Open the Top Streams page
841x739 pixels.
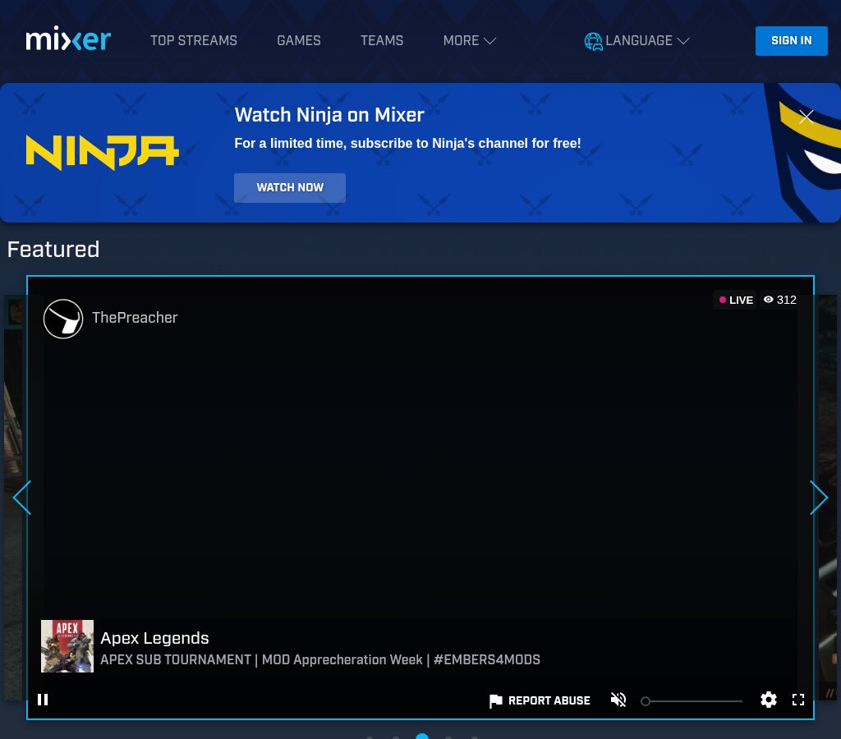(x=194, y=41)
